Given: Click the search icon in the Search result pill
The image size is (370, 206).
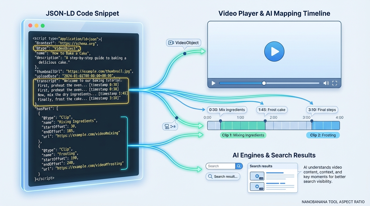Looking at the screenshot, I should pos(211,176).
